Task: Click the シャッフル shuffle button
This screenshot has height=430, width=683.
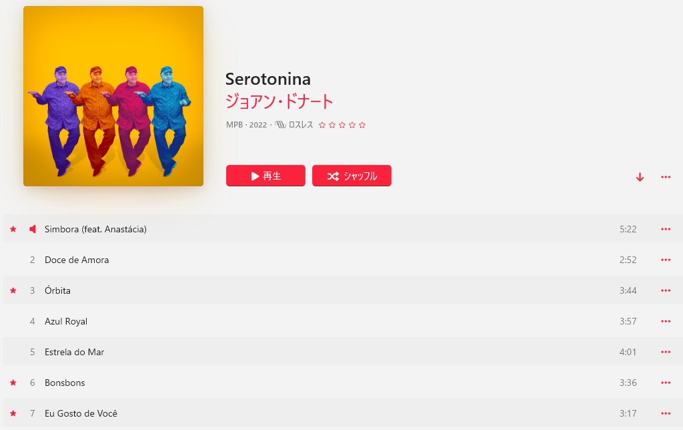Action: [x=352, y=176]
